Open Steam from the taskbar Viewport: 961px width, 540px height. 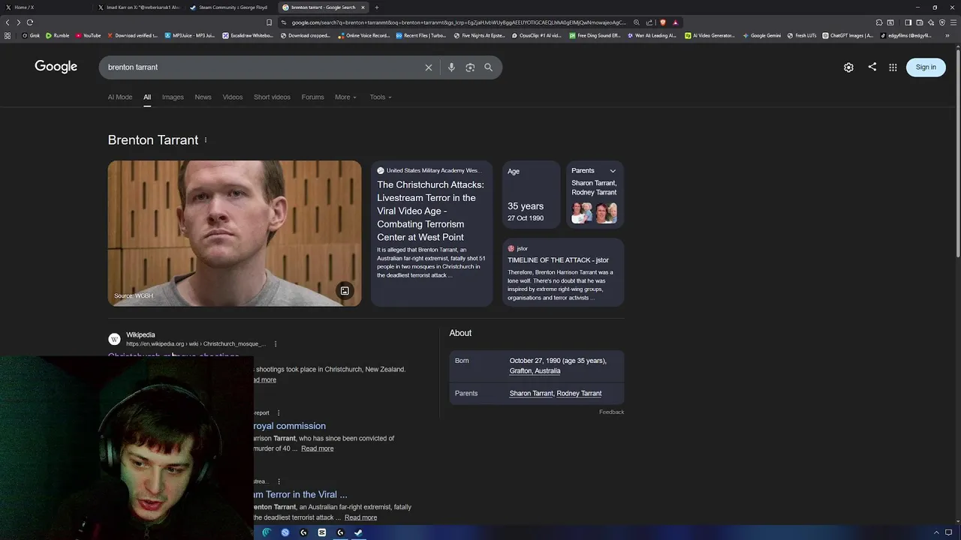358,532
